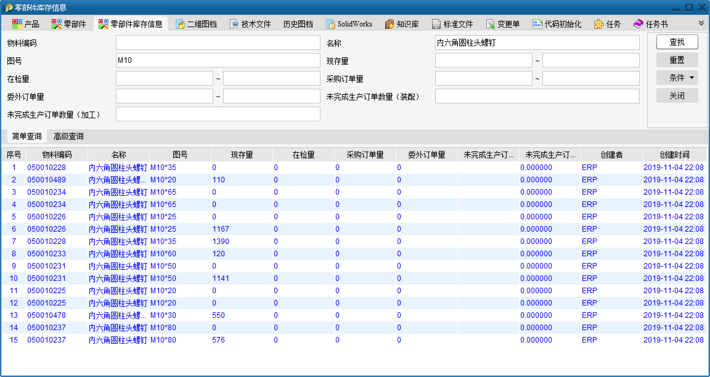This screenshot has width=710, height=377.
Task: Click the 代码初始化 icon
Action: coord(537,24)
